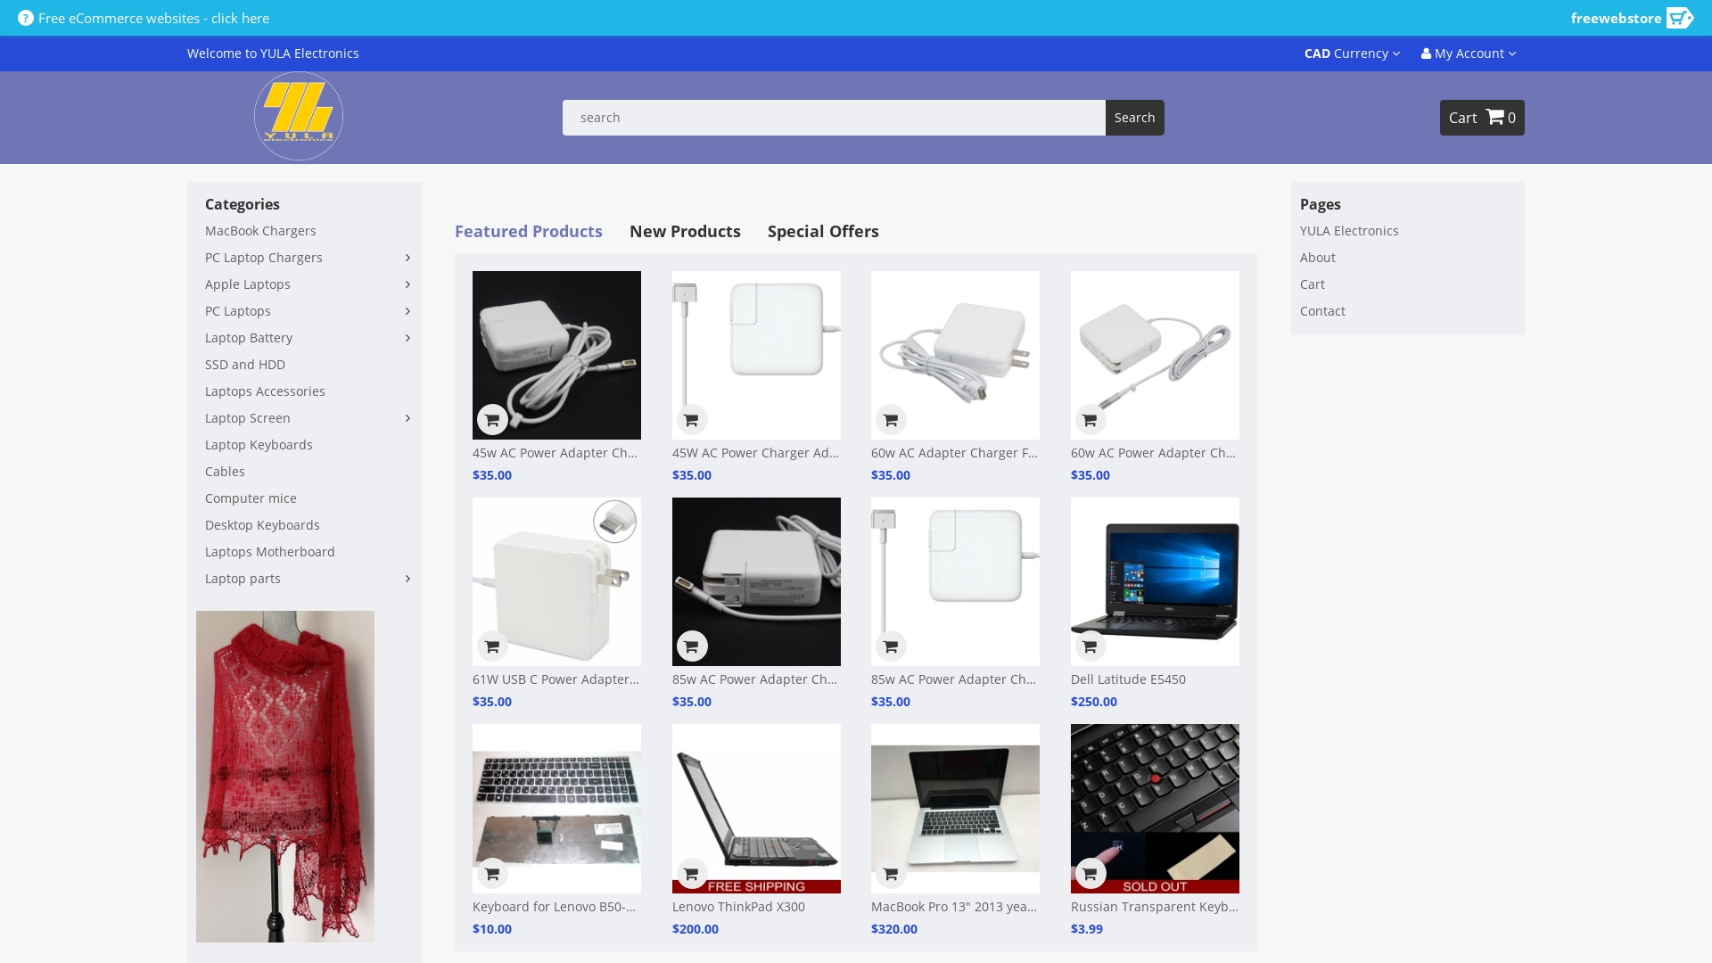The width and height of the screenshot is (1712, 963).
Task: Open SSD and HDD category
Action: tap(245, 365)
